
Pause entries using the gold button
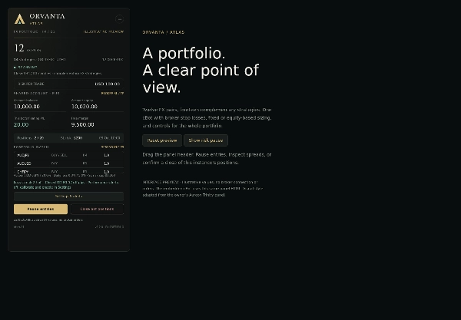(41, 209)
